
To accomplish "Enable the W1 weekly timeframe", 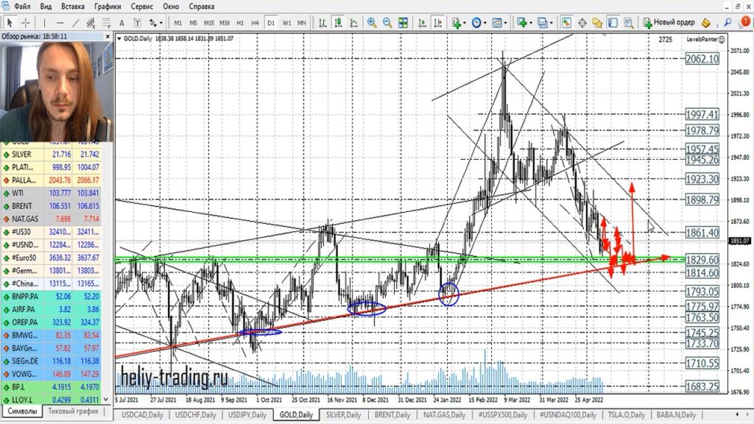I will point(286,23).
